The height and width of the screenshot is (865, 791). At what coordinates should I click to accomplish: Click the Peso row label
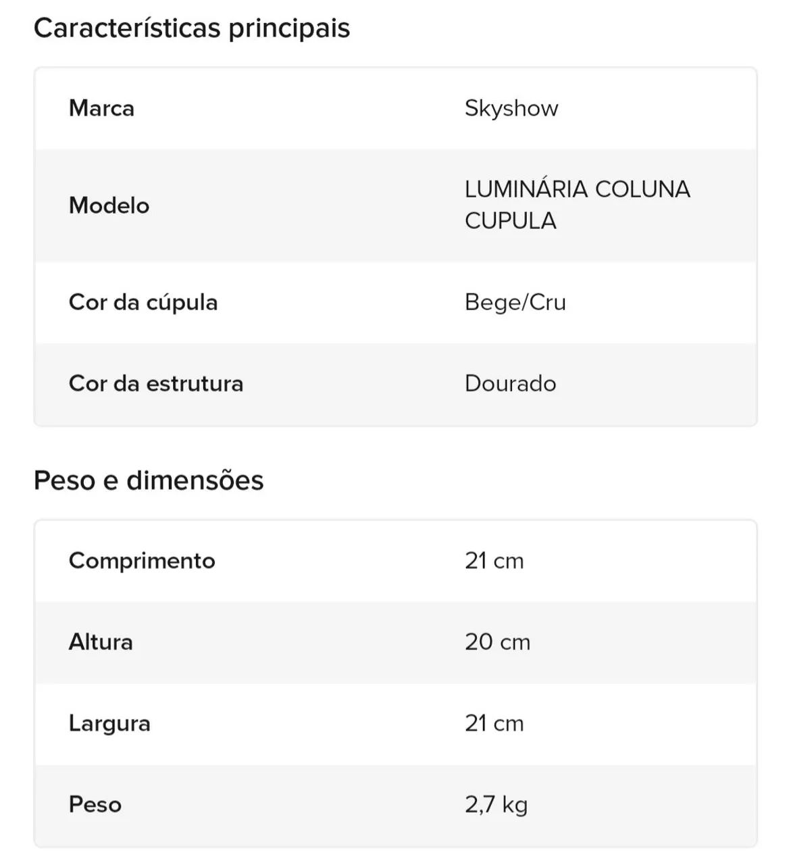tap(95, 805)
